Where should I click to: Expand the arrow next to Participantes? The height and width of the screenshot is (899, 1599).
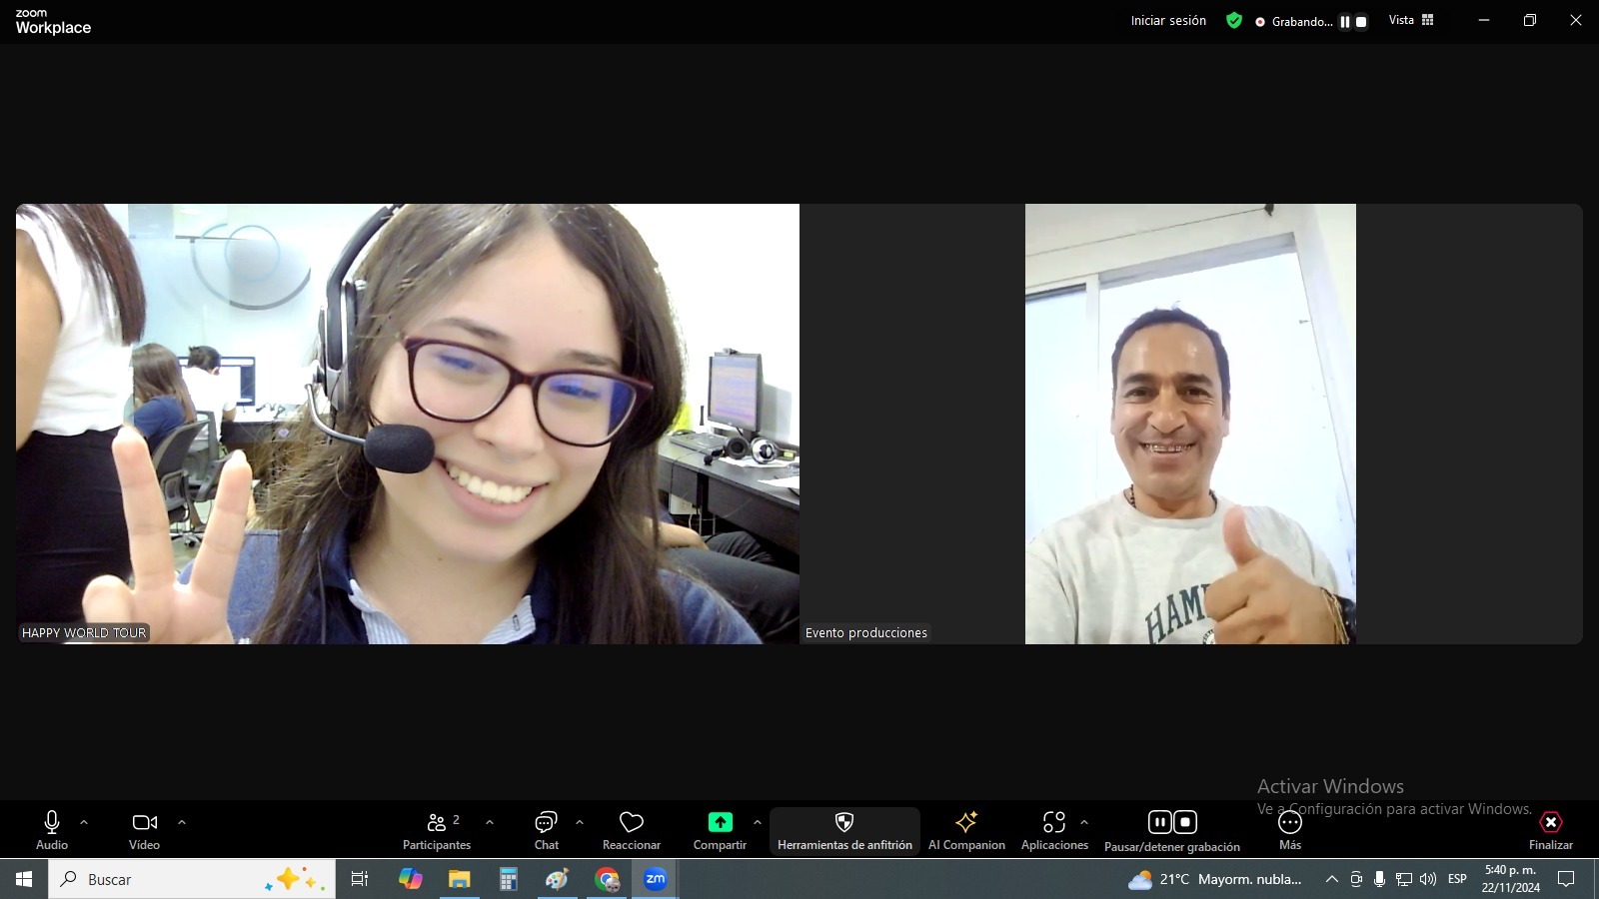click(x=490, y=822)
